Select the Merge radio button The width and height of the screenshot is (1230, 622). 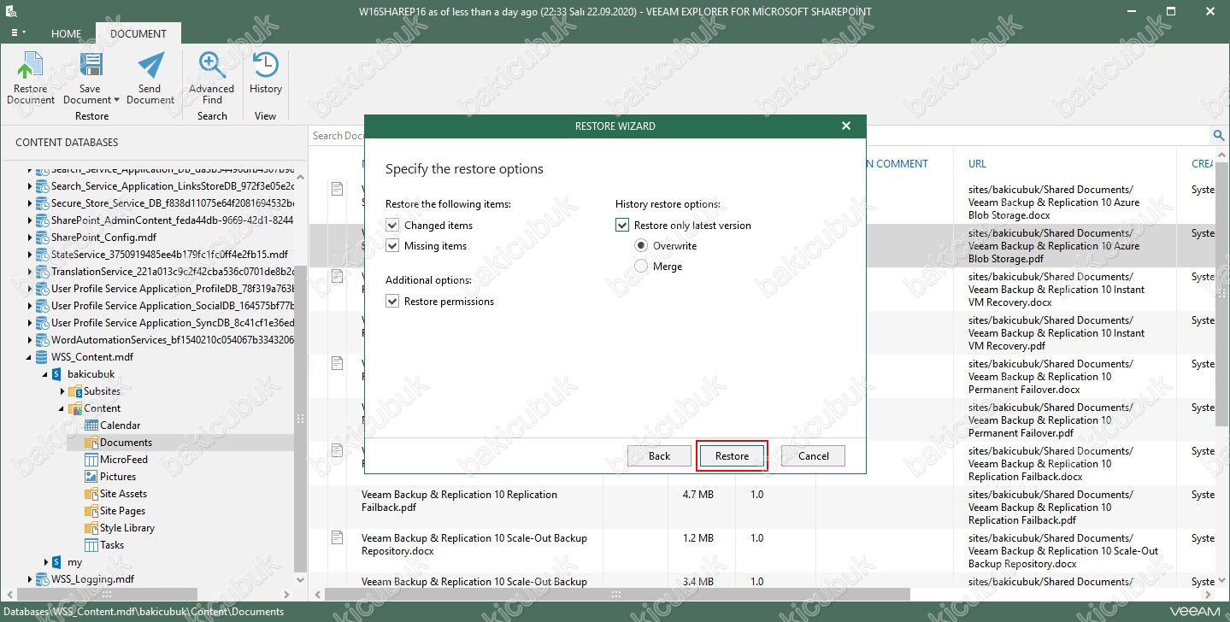click(x=641, y=267)
